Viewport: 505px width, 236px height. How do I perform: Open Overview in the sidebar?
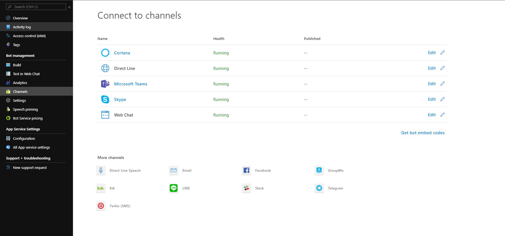36,18
